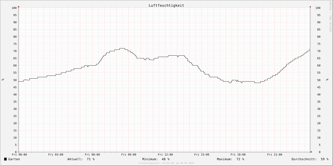Select the chart title Luftfeuchtigkeit

click(x=166, y=6)
